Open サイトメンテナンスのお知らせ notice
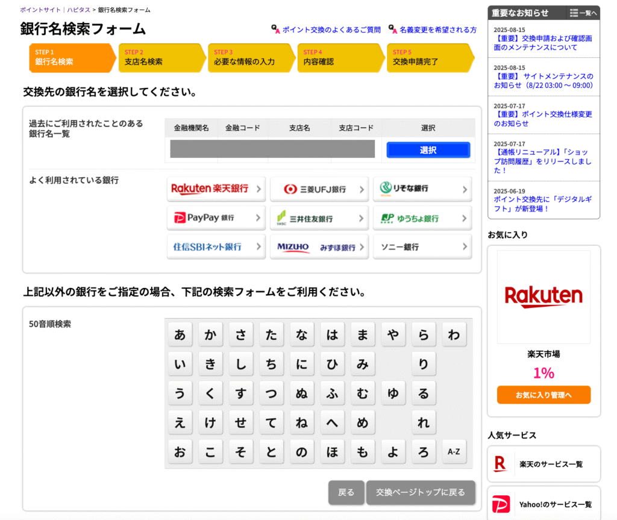This screenshot has height=520, width=617. click(543, 81)
